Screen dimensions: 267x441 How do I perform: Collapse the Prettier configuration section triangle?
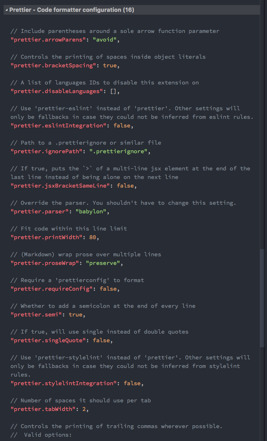pos(6,10)
